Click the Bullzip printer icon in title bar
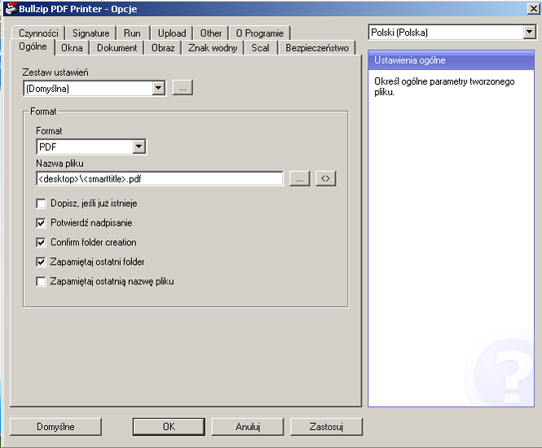 click(x=11, y=8)
